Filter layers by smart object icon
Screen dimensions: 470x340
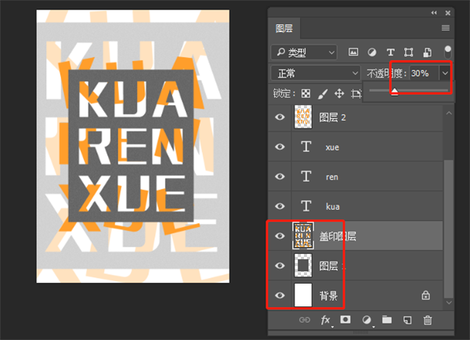428,52
